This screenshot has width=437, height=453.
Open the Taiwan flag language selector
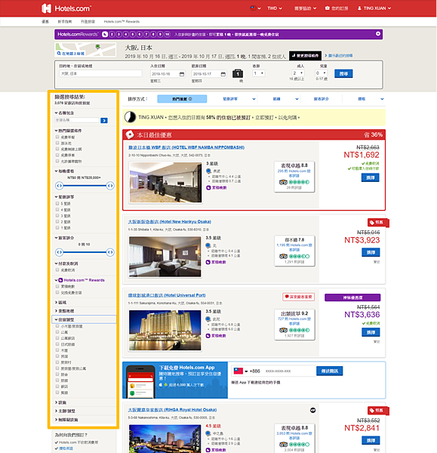click(x=255, y=8)
